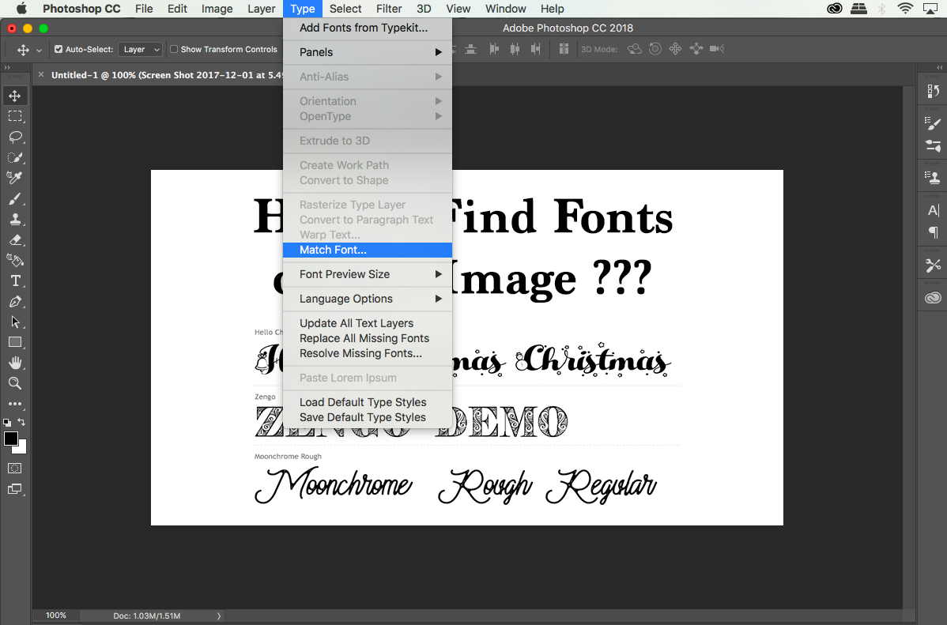
Task: Pick the Clone Stamp tool
Action: click(15, 219)
